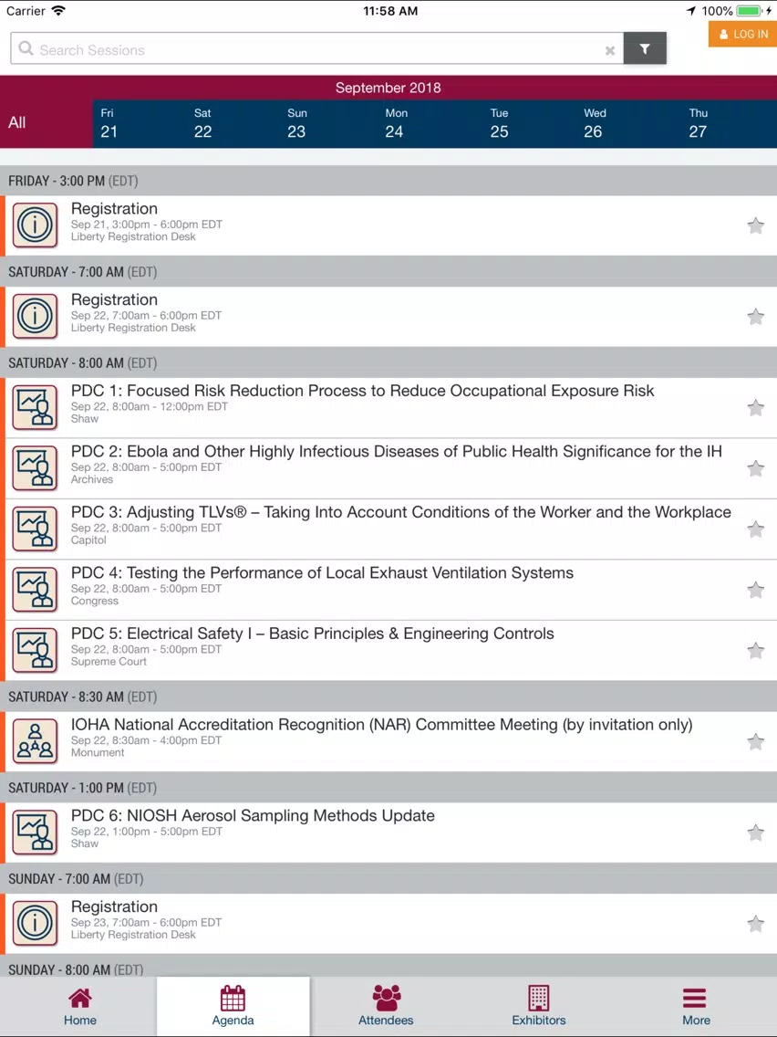The height and width of the screenshot is (1037, 777).
Task: Open the info icon for Sep 23 Registration
Action: (35, 923)
